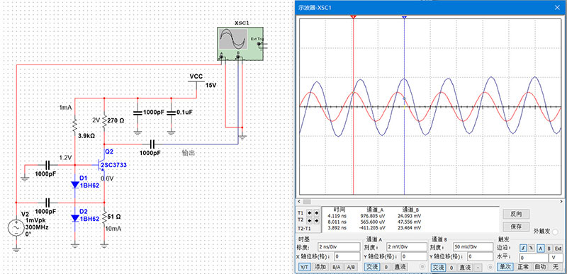This screenshot has width=567, height=274.
Task: Click the Channel B 50 mV/Div scale field
Action: point(473,247)
